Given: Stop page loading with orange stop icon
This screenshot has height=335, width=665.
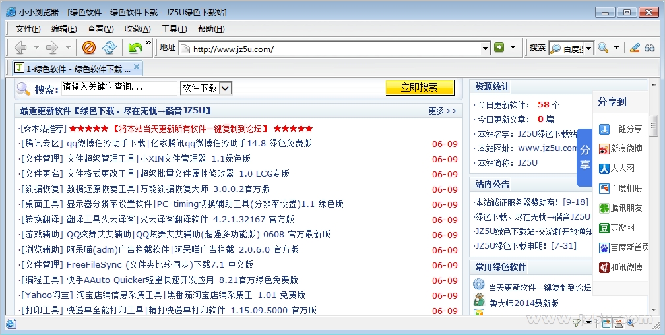Looking at the screenshot, I should pyautogui.click(x=88, y=47).
